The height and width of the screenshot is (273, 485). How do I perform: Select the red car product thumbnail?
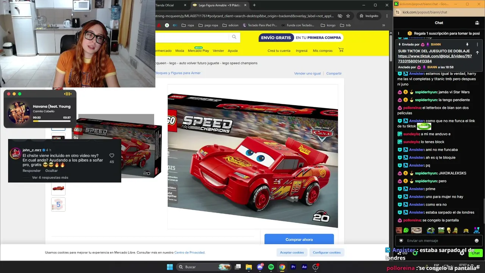click(x=58, y=188)
